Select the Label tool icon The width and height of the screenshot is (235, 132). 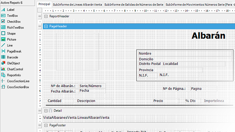[3, 10]
